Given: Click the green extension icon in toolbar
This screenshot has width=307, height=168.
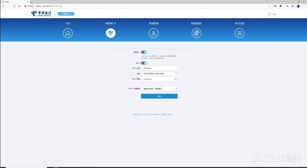Looking at the screenshot, I should pyautogui.click(x=275, y=6).
